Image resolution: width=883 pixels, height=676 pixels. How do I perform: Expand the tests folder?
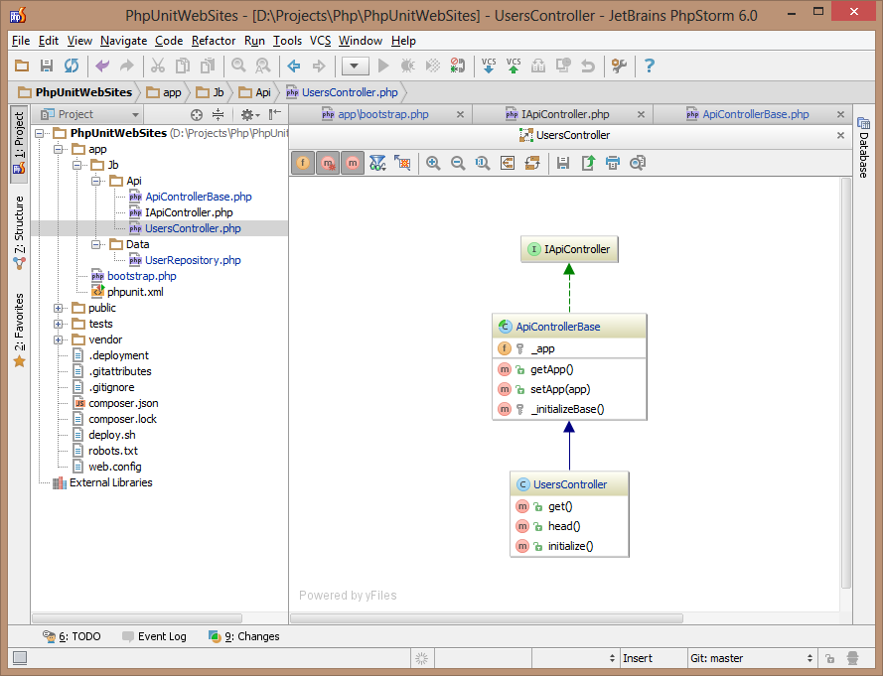tap(58, 324)
